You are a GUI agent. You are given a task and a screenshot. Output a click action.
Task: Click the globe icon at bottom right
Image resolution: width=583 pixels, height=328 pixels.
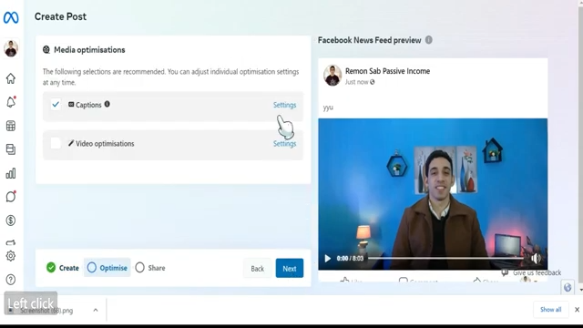(x=568, y=287)
